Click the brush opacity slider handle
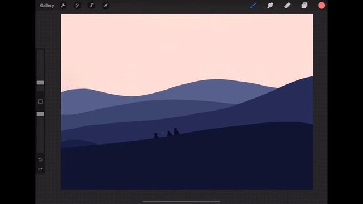363x204 pixels. click(x=40, y=114)
